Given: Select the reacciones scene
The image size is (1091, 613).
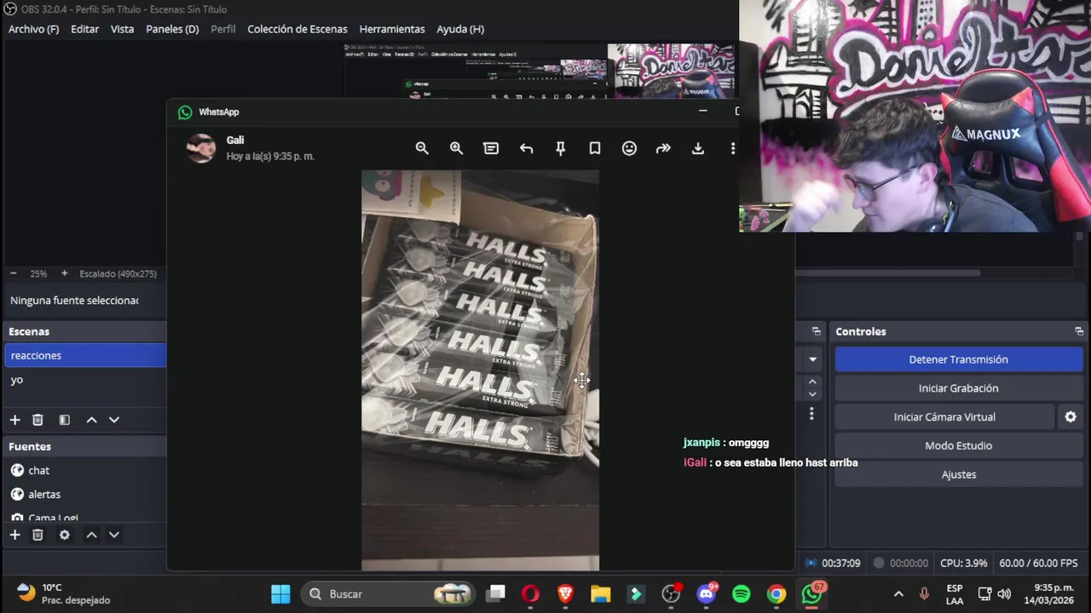Looking at the screenshot, I should [85, 355].
